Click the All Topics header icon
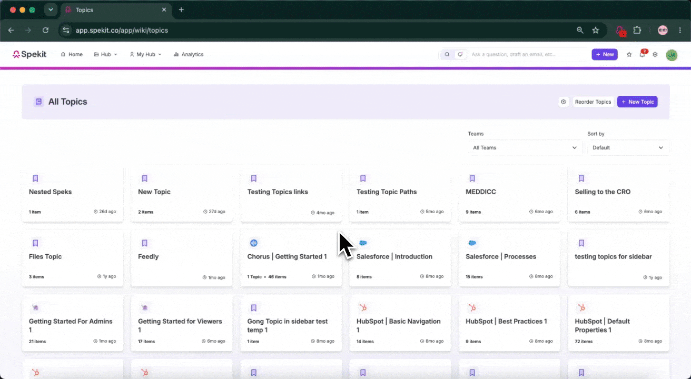Screen dimensions: 691x379 click(38, 102)
